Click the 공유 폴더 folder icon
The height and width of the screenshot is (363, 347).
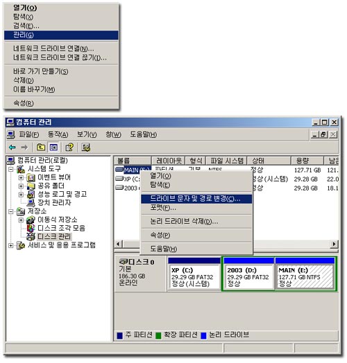point(31,186)
